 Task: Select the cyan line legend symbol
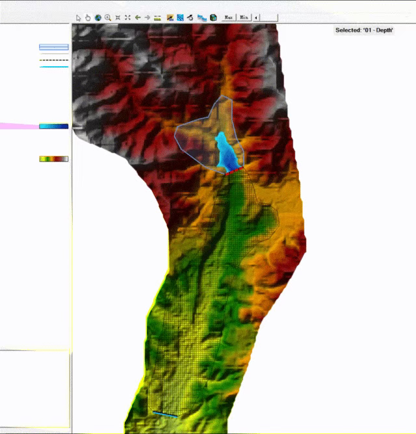[53, 67]
